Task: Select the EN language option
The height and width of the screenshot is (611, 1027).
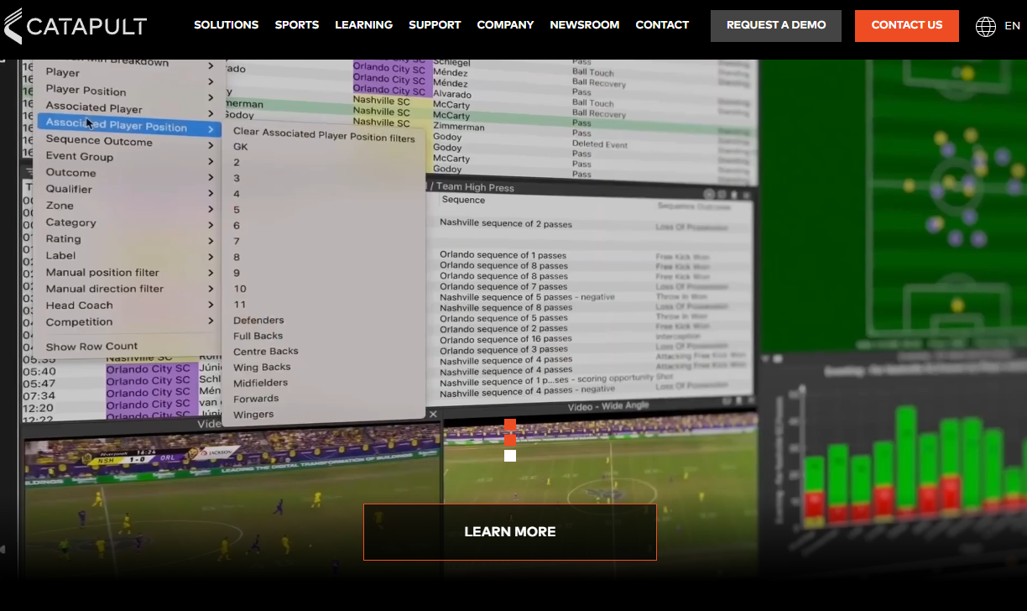Action: click(x=1012, y=26)
